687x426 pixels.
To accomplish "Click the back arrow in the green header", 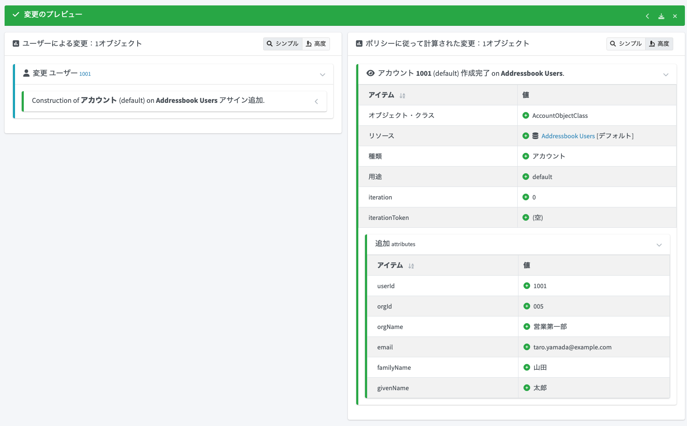I will (x=647, y=16).
